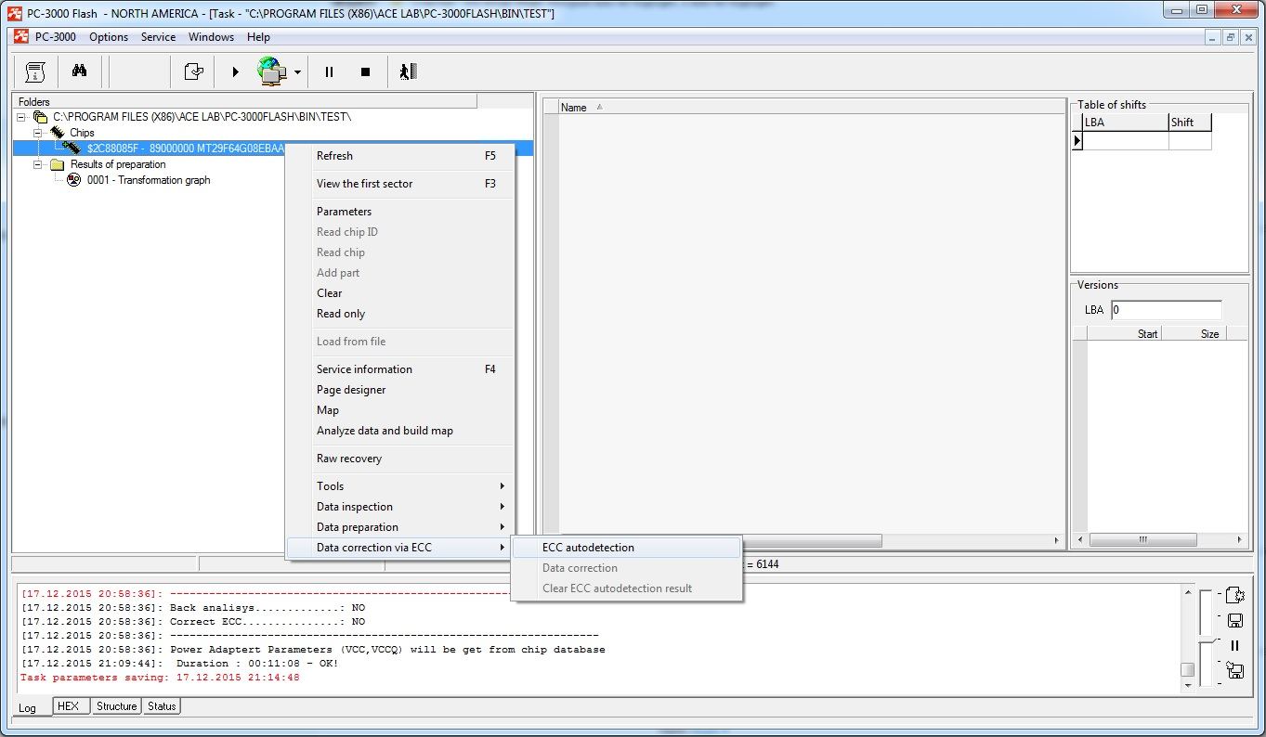Expand the Data preparation submenu
The width and height of the screenshot is (1266, 737).
tap(400, 527)
